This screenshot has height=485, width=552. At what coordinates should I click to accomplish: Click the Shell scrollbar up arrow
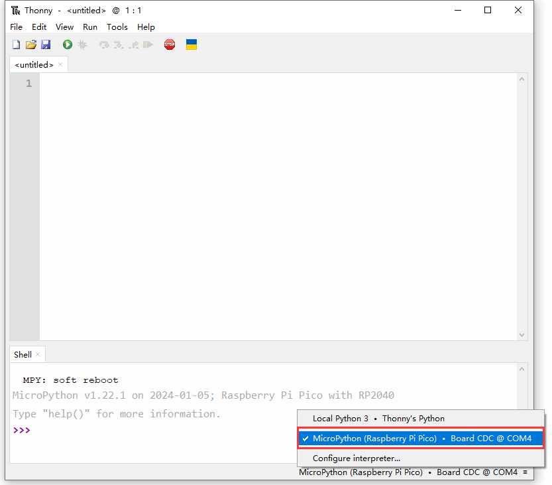(x=522, y=369)
